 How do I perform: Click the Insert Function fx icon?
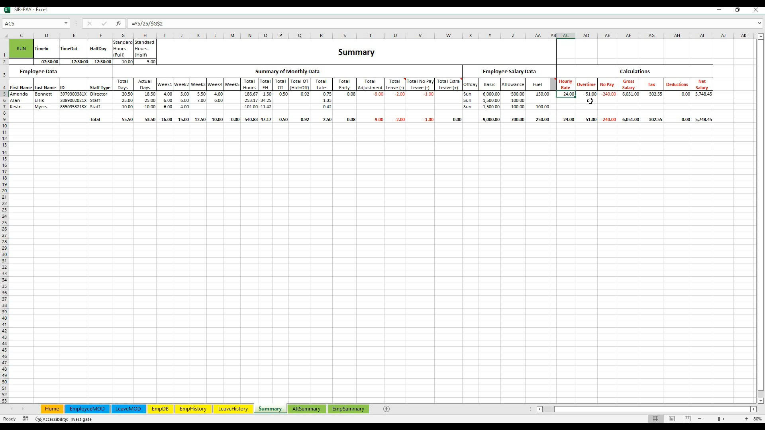[x=118, y=23]
